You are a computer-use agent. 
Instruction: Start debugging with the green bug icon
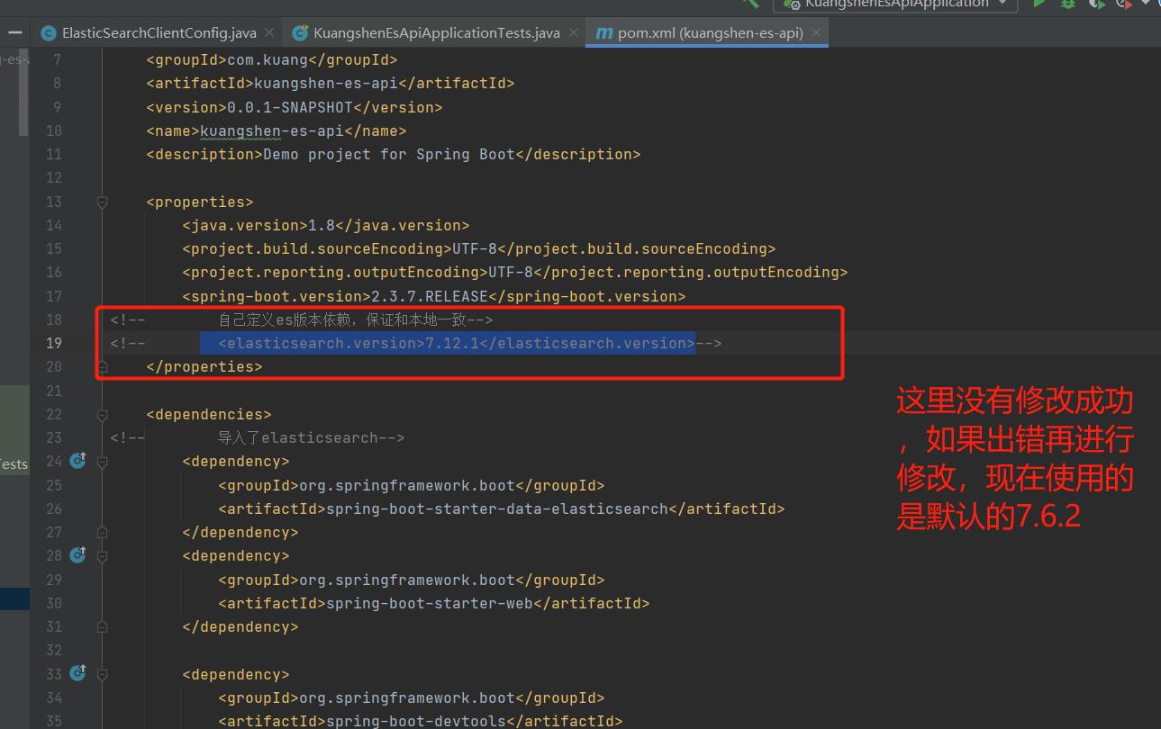click(1068, 4)
